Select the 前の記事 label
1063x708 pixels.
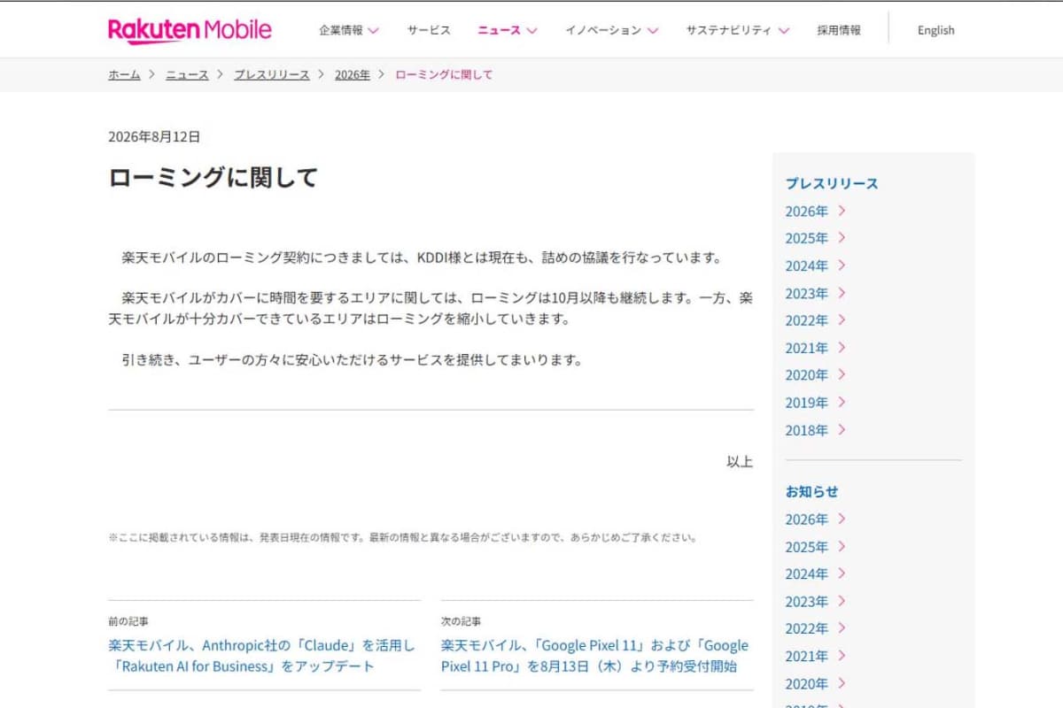128,621
